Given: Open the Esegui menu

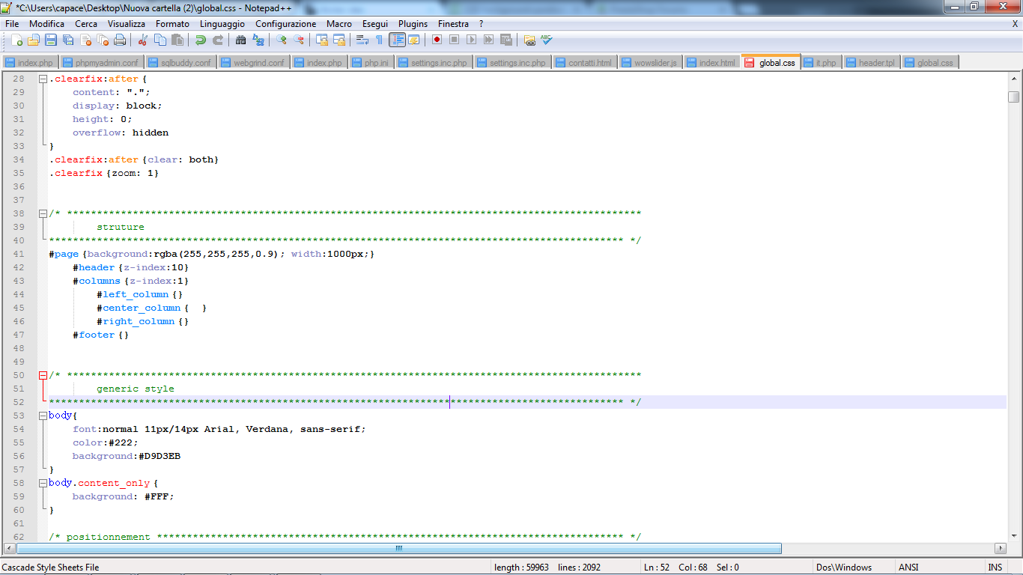Looking at the screenshot, I should click(375, 24).
